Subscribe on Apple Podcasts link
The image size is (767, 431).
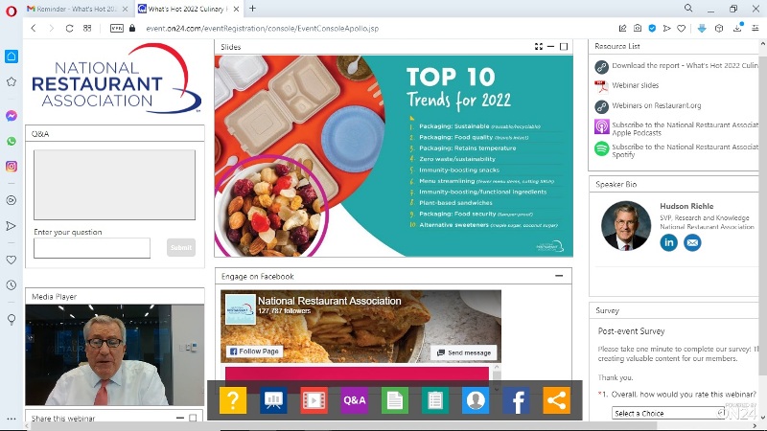pyautogui.click(x=685, y=128)
